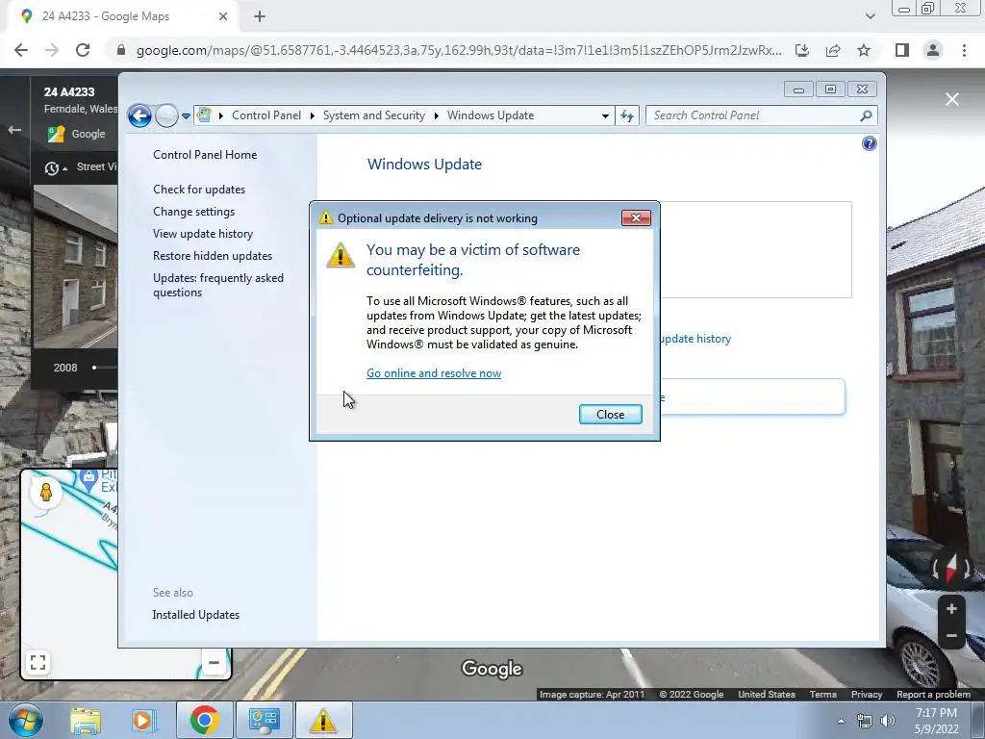Viewport: 985px width, 739px height.
Task: Select Windows Update breadcrumb segment
Action: click(x=491, y=115)
